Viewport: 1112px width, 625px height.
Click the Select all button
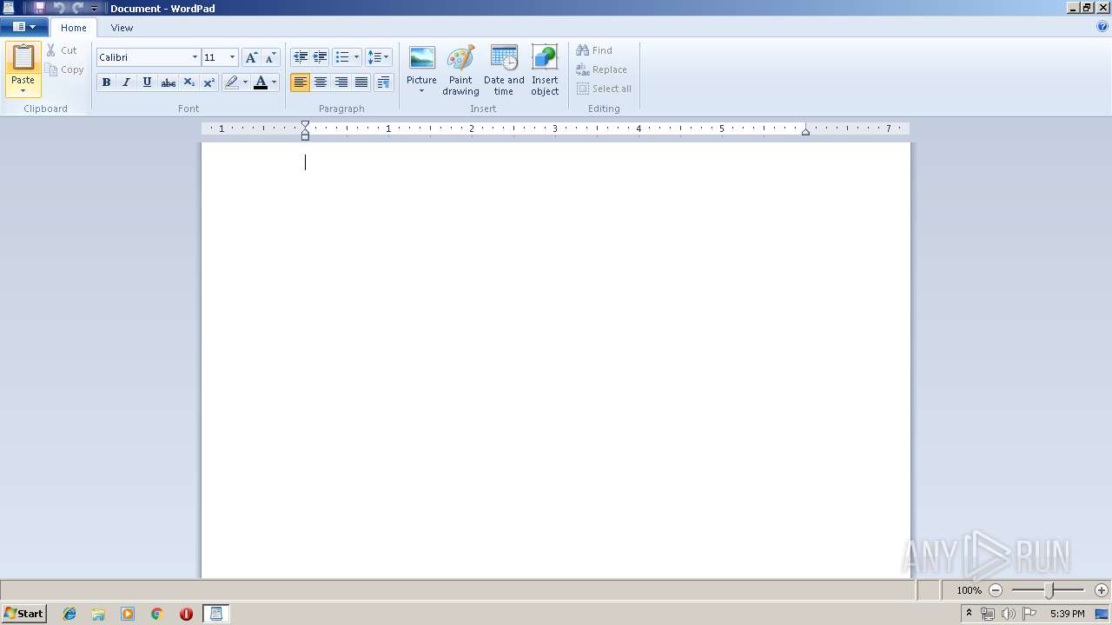point(605,89)
